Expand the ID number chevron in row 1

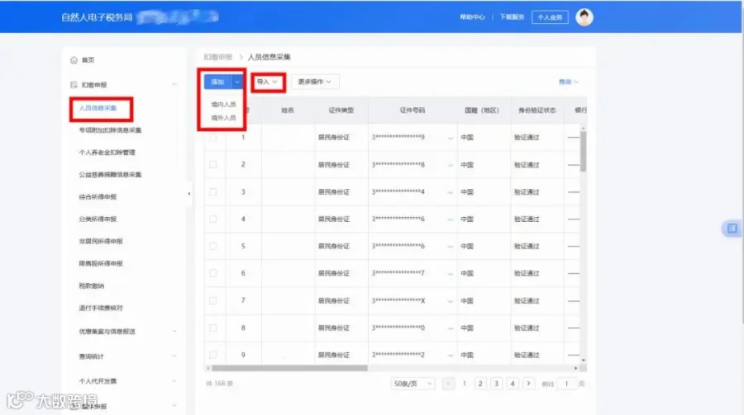point(450,138)
